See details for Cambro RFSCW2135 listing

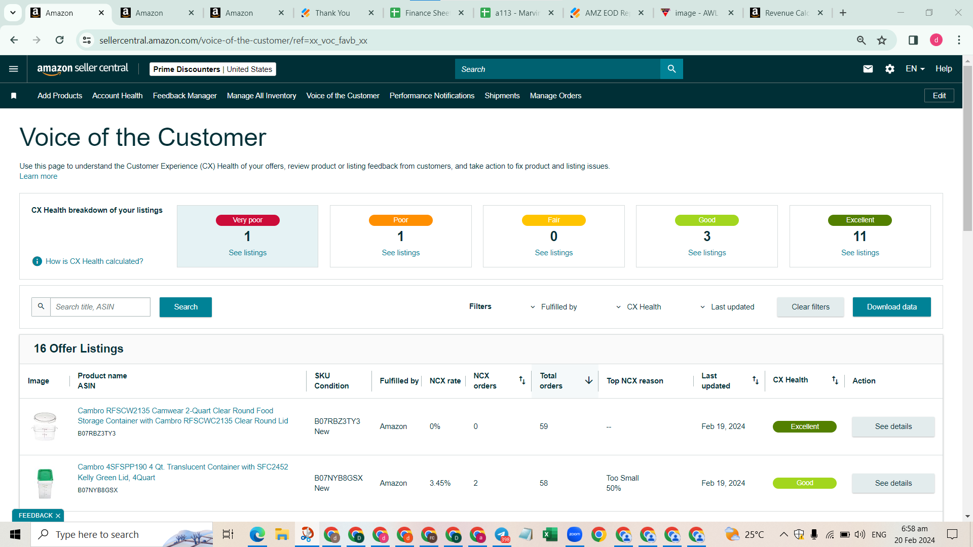(893, 426)
